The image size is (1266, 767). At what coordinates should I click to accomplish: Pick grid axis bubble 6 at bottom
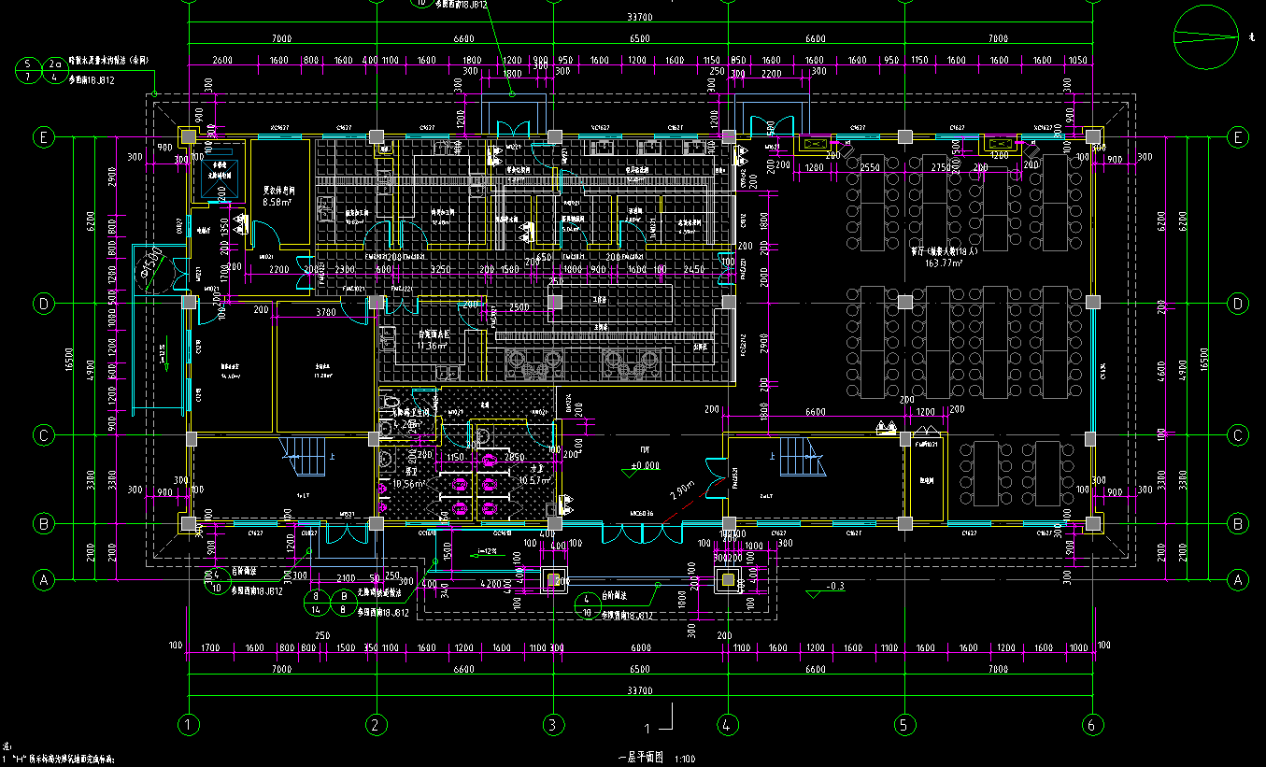click(x=1091, y=724)
